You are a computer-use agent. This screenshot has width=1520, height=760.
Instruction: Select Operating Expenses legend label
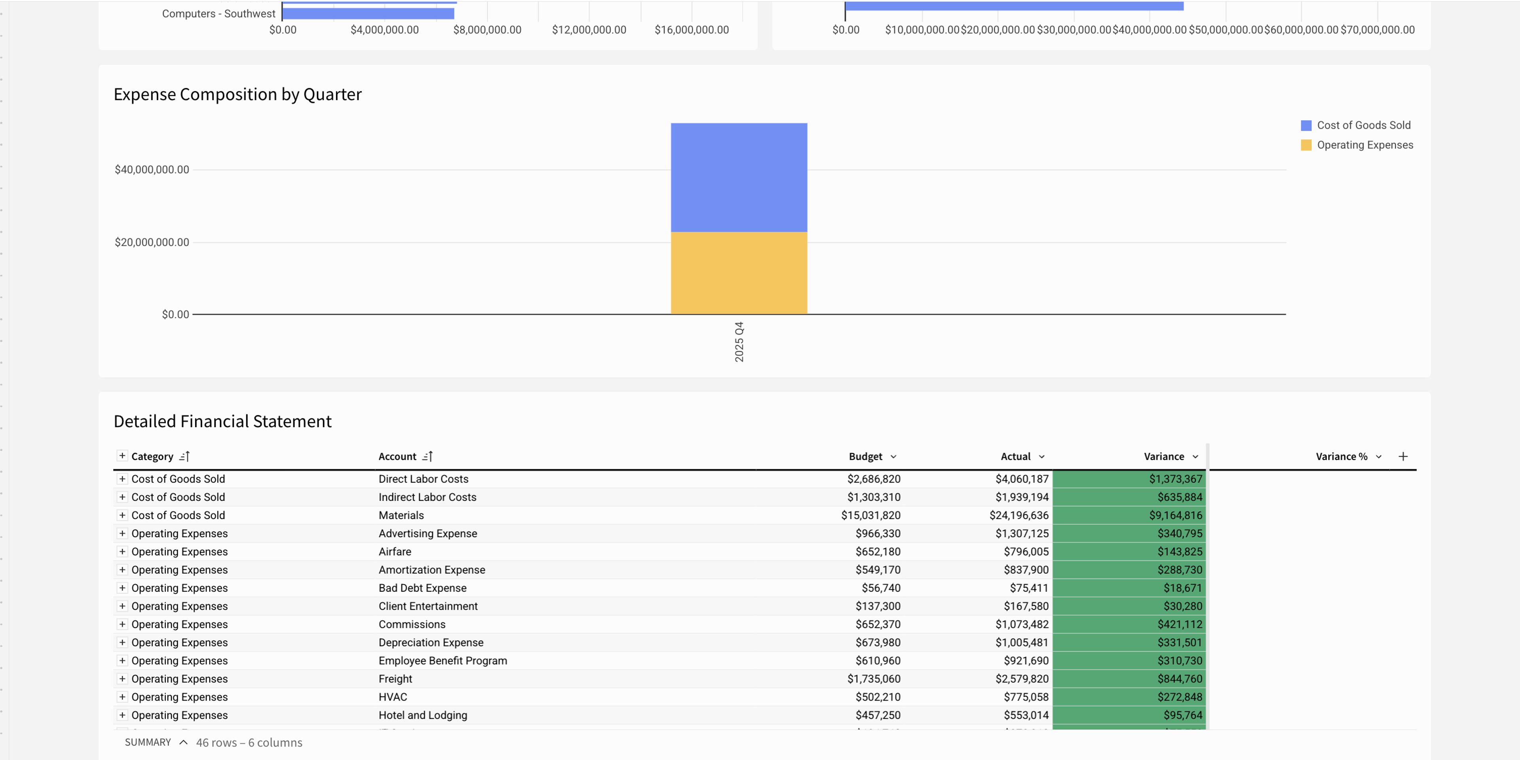click(x=1365, y=145)
